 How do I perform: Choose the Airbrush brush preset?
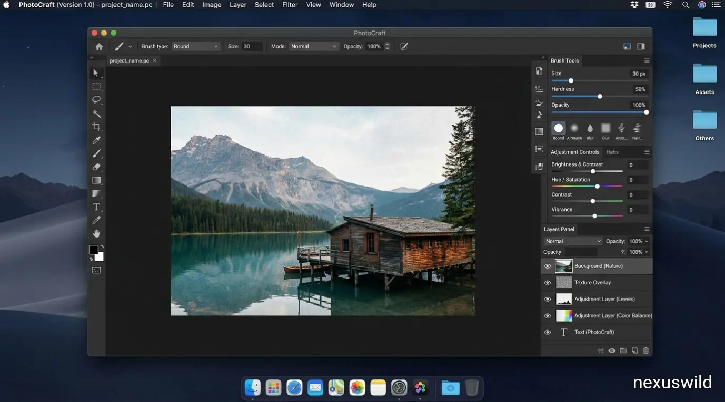coord(574,131)
